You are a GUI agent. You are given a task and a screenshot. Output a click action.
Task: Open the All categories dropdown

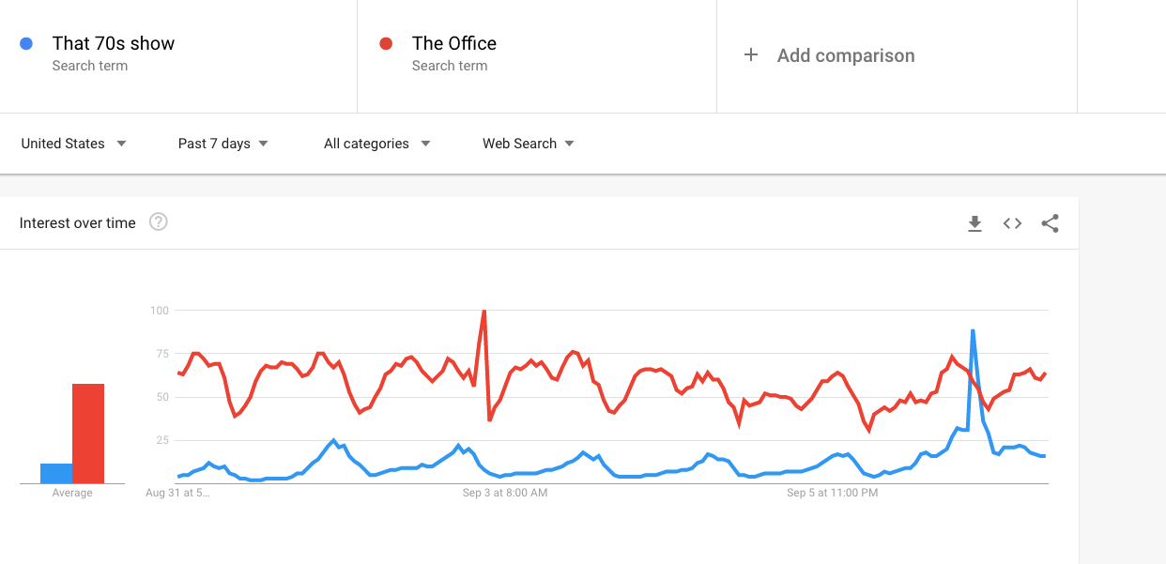point(376,144)
